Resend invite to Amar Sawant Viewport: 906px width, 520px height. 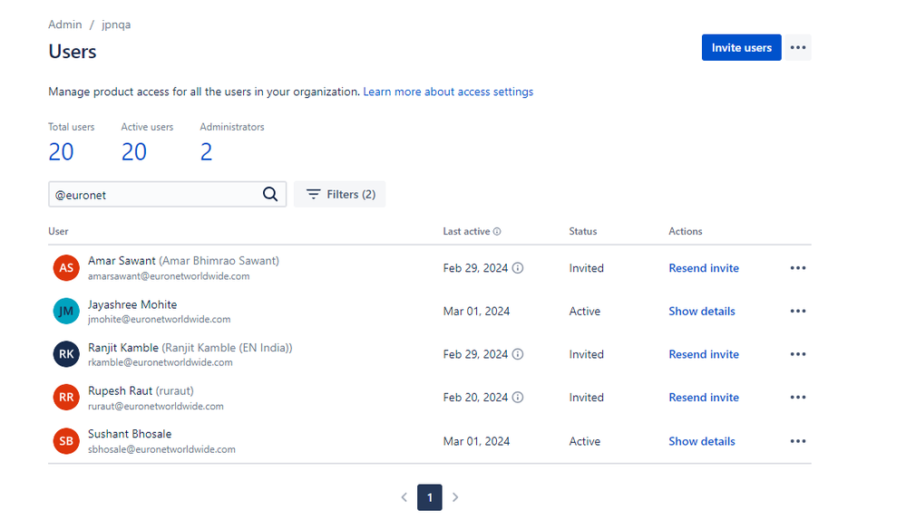point(703,268)
